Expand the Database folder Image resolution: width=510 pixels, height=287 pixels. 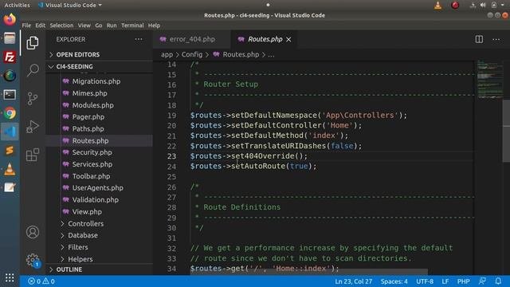point(83,235)
